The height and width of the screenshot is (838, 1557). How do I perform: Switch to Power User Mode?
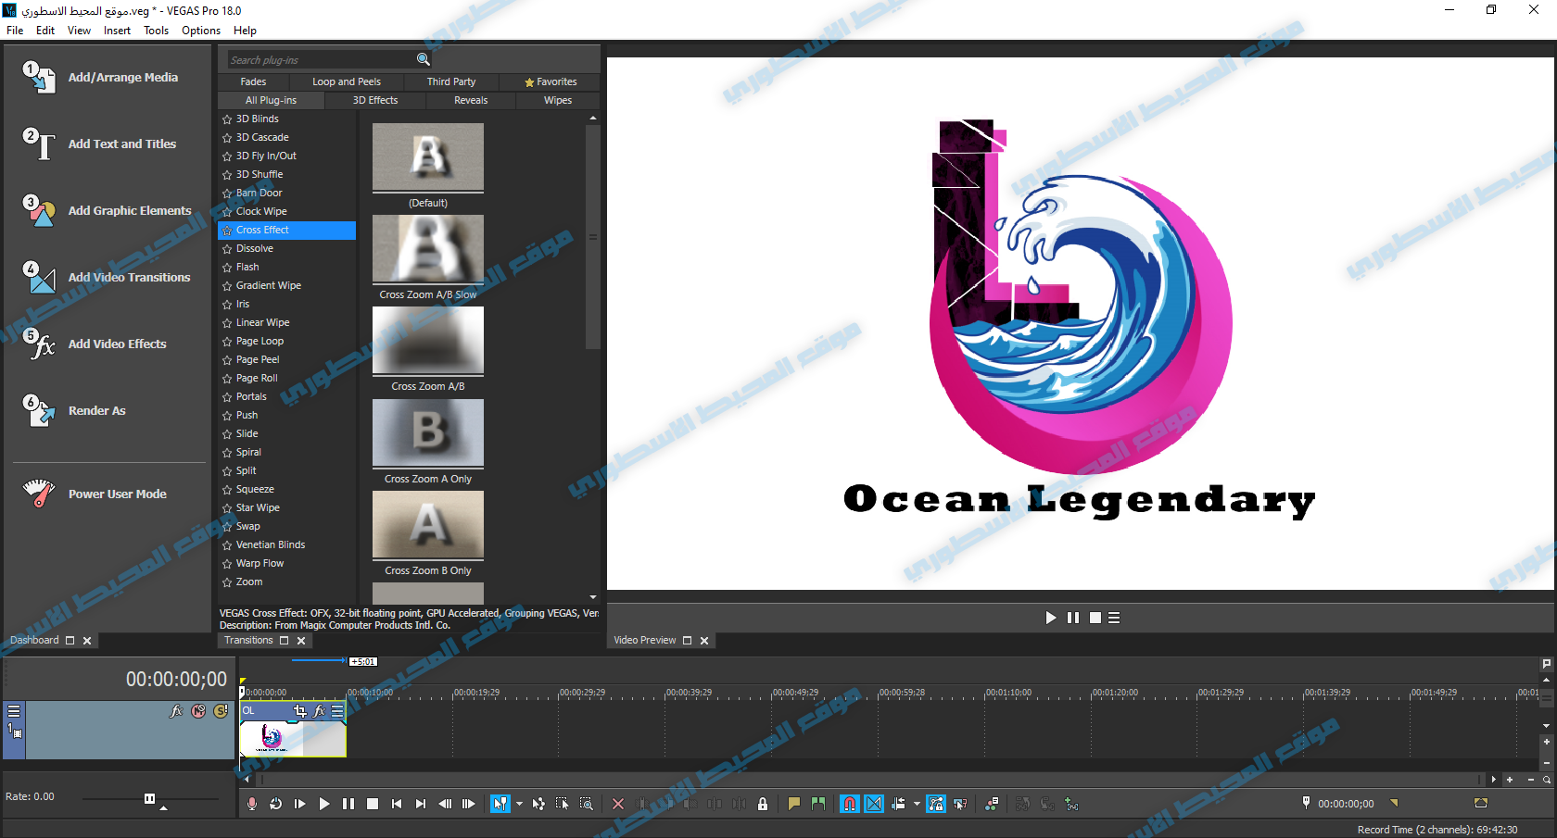coord(96,494)
